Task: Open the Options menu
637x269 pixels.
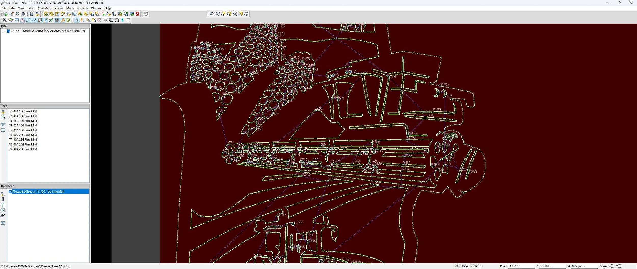Action: coord(83,8)
